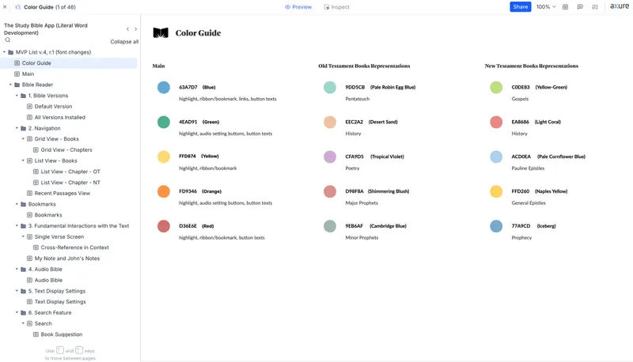This screenshot has width=633, height=362.
Task: Collapse the Single Verse Screen item
Action: 23,236
